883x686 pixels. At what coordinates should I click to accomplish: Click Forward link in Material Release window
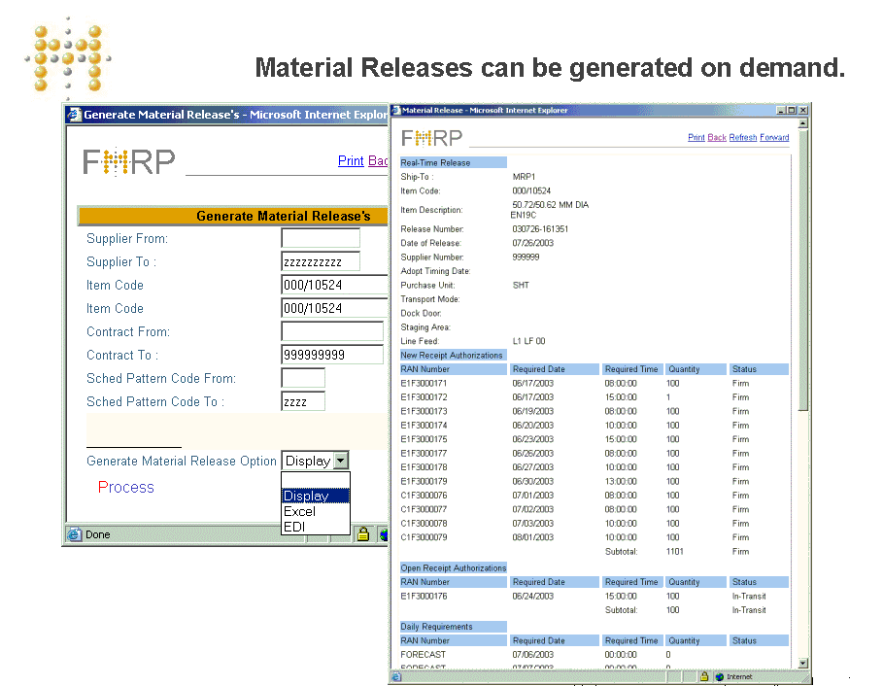coord(774,137)
